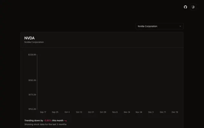The height and width of the screenshot is (128, 204).
Task: Click 'Showing stock data for the last 3 months'
Action: point(45,124)
